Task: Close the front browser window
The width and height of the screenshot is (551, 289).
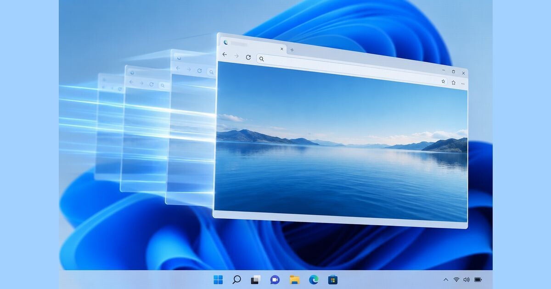Action: pyautogui.click(x=464, y=73)
